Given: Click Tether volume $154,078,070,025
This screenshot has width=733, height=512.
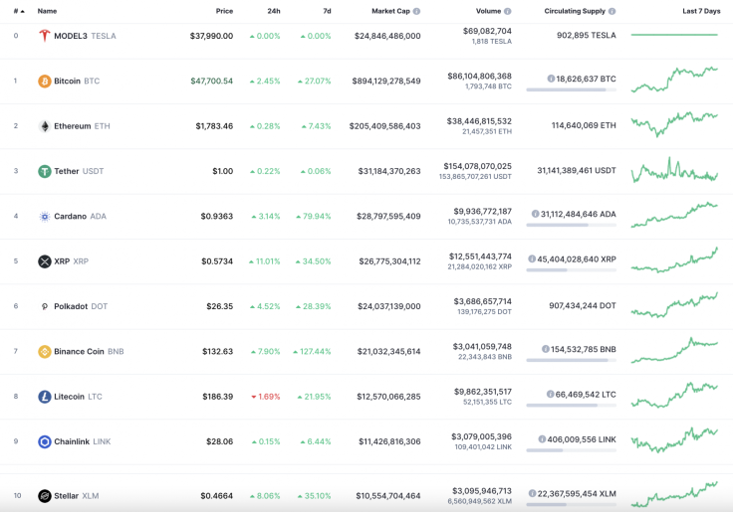Looking at the screenshot, I should pyautogui.click(x=477, y=166).
